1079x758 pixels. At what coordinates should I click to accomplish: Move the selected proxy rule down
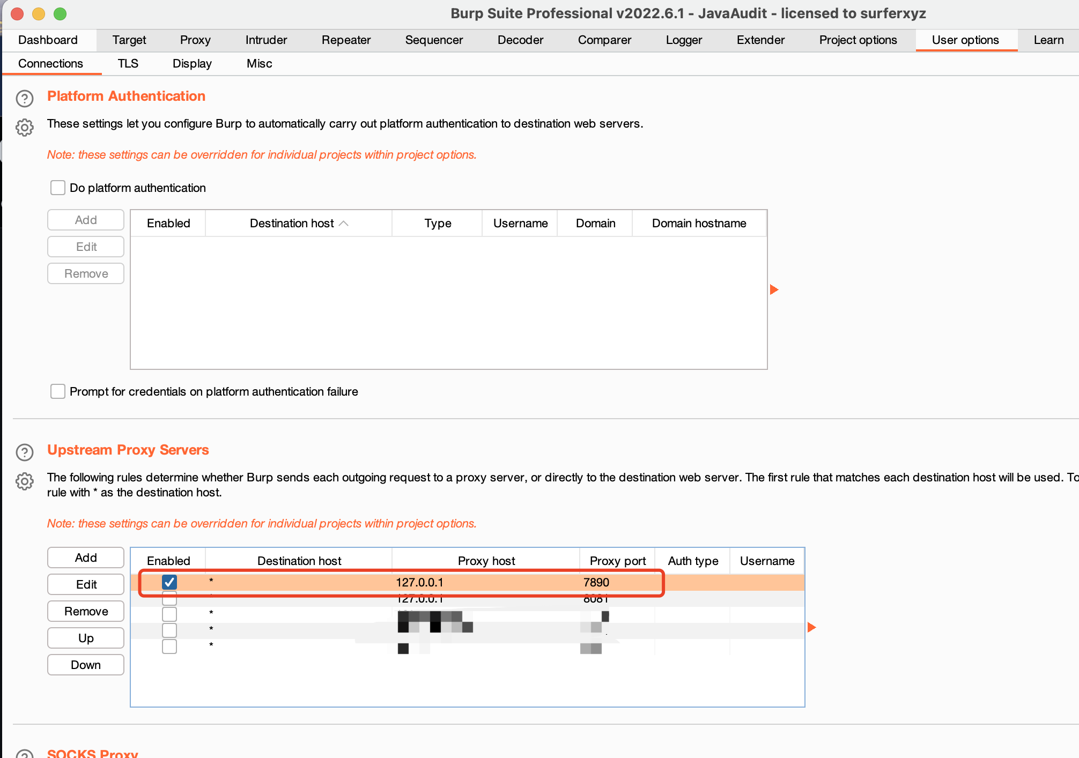(x=85, y=665)
